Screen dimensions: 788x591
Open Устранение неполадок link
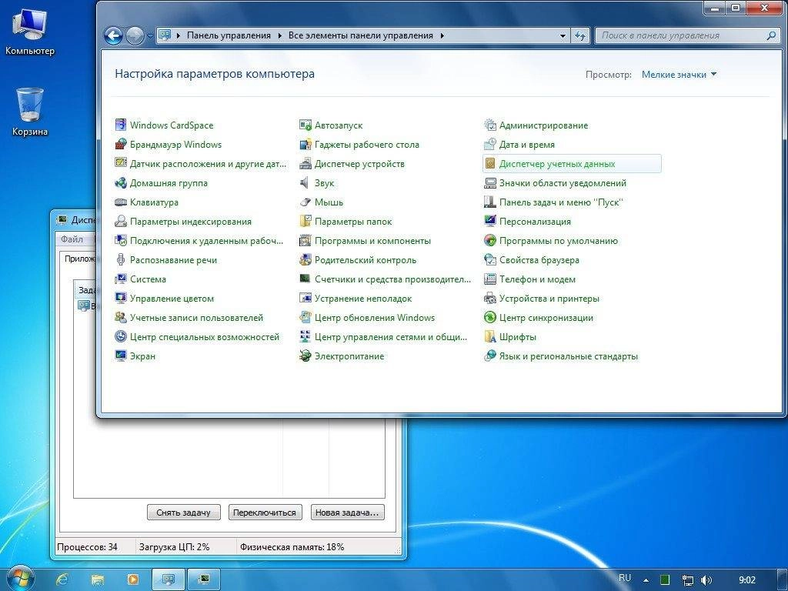363,299
